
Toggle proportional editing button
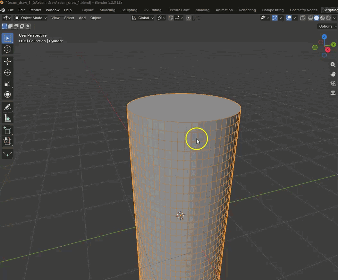pyautogui.click(x=189, y=18)
